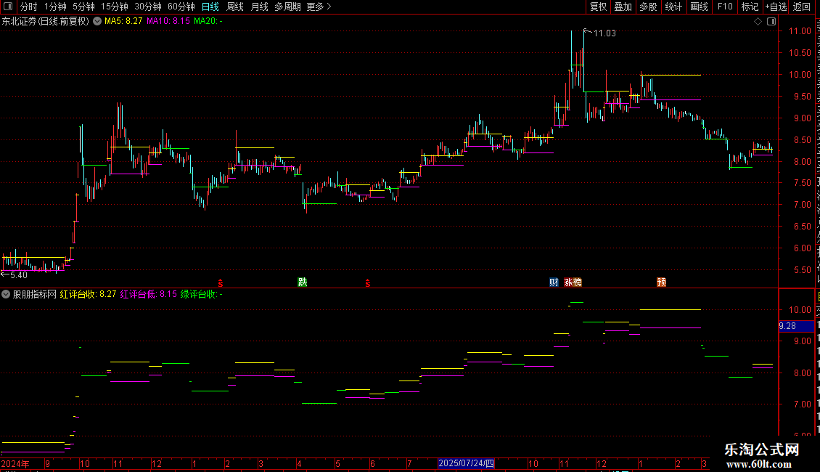Screen dimensions: 820x472
Task: Click the first red $ marker near December
Action: 221,283
